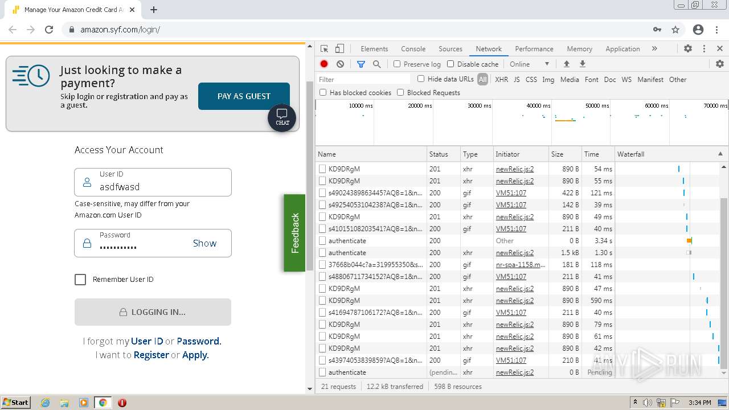The image size is (729, 410).
Task: Open the Sources tab
Action: coord(450,49)
